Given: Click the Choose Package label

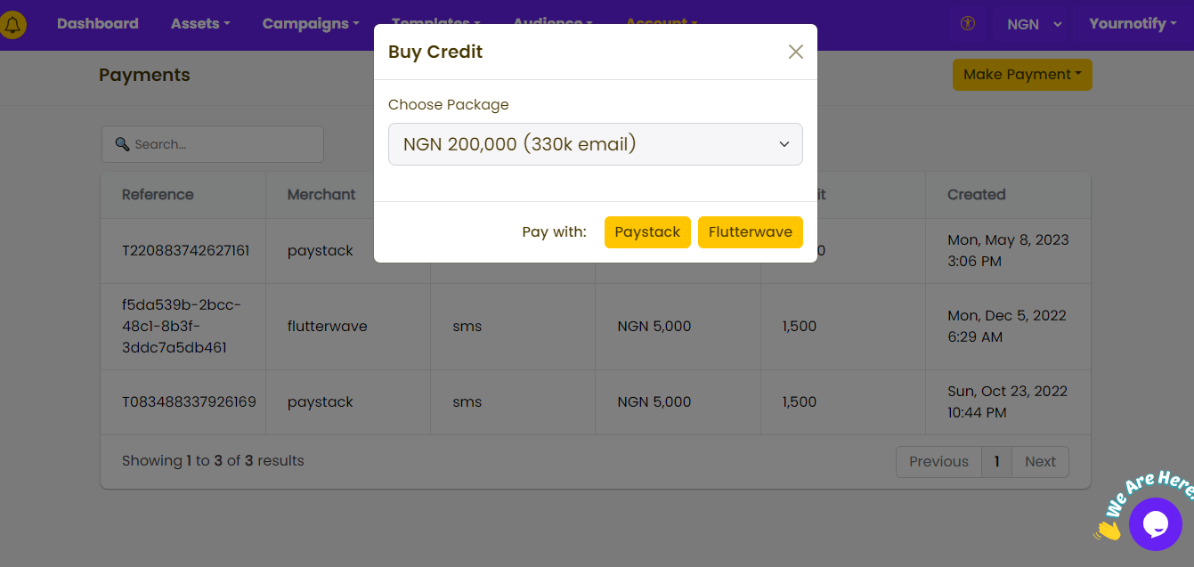Looking at the screenshot, I should (449, 104).
